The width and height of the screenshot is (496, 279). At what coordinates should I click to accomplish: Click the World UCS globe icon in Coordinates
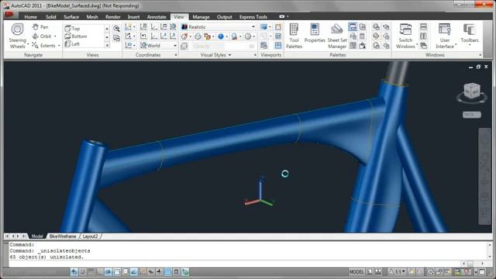point(173,27)
